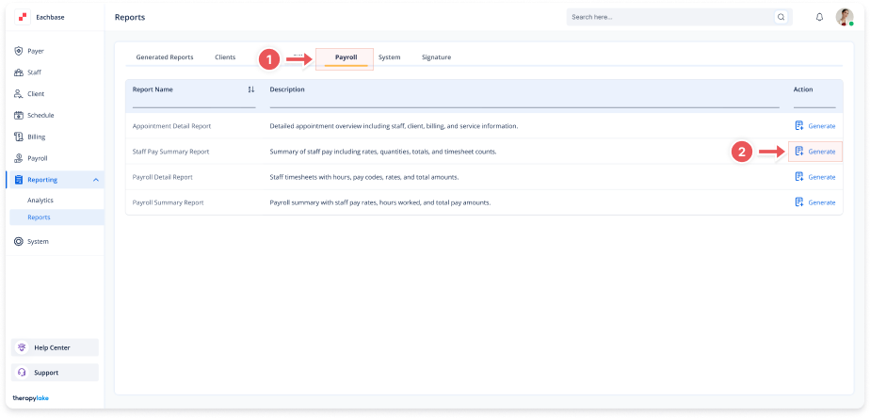The width and height of the screenshot is (870, 418).
Task: Open the Help Center button
Action: tap(55, 347)
